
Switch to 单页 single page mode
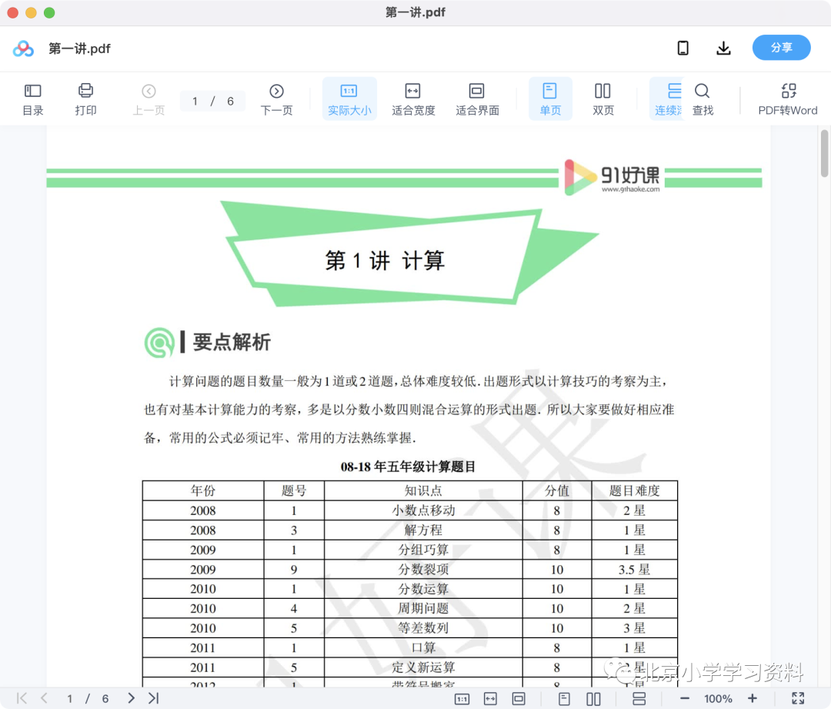point(550,99)
